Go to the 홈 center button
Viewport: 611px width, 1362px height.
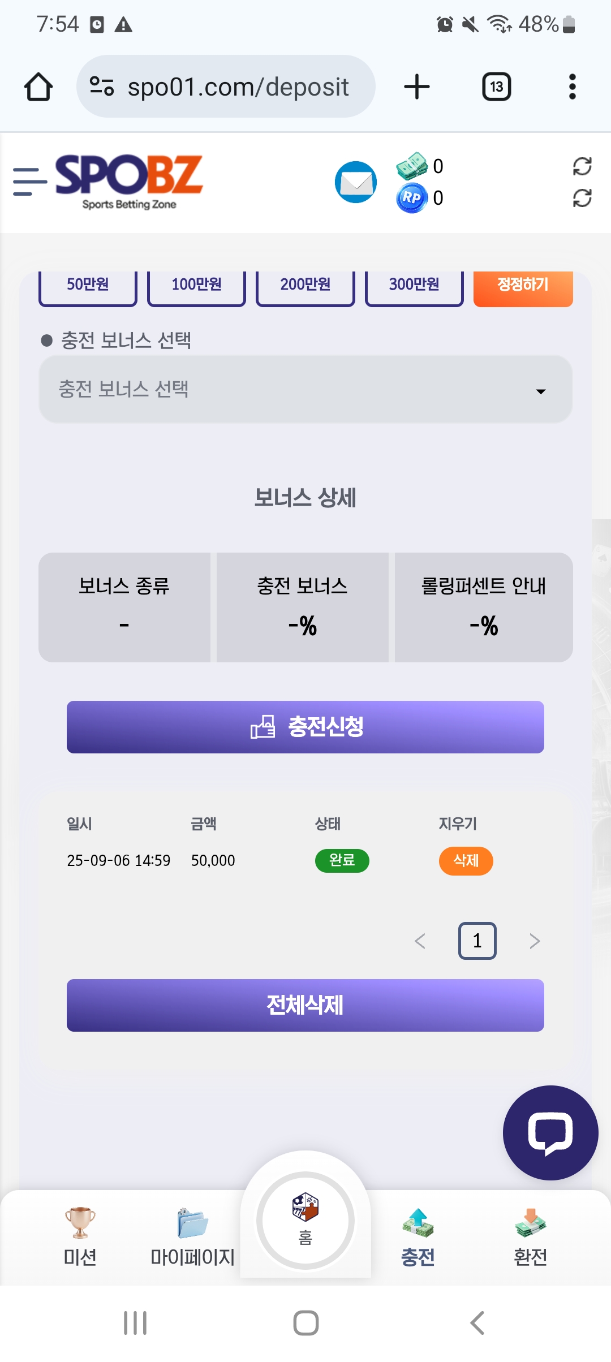point(305,1219)
